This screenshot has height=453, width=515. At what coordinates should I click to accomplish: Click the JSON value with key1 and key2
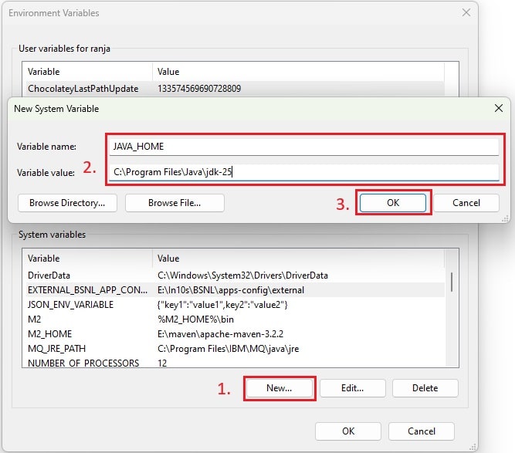coord(222,305)
